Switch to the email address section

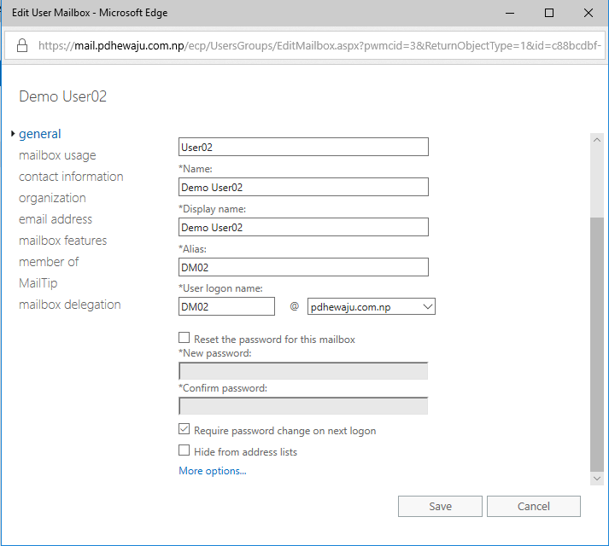tap(56, 219)
